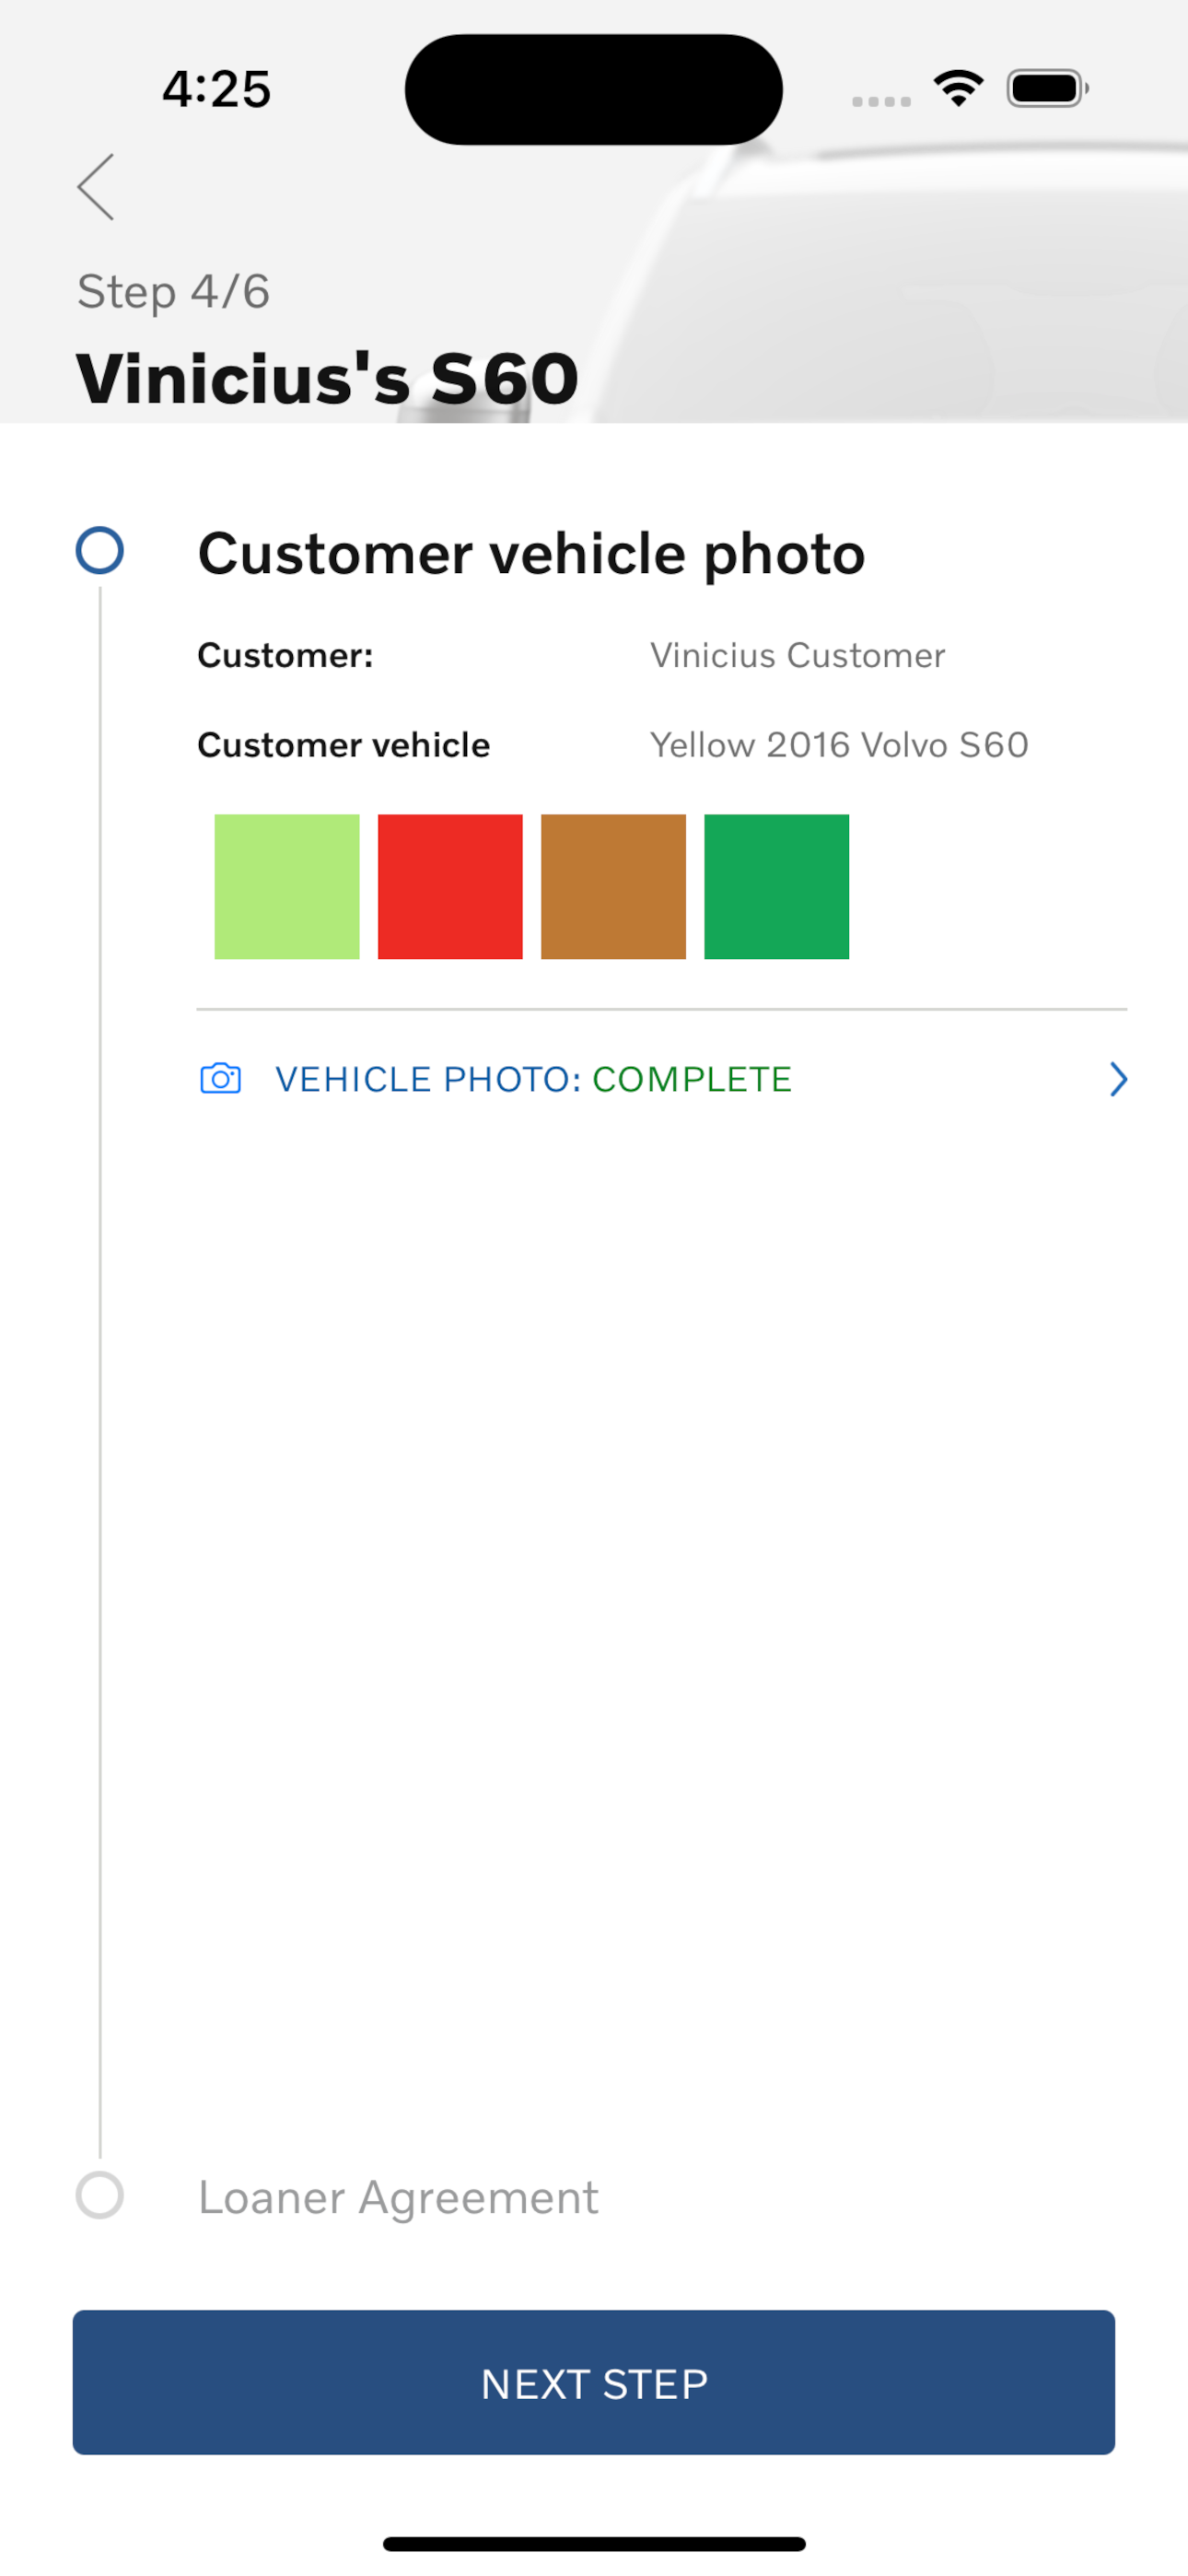1188x2576 pixels.
Task: Select the Loaner Agreement step circle
Action: coord(100,2195)
